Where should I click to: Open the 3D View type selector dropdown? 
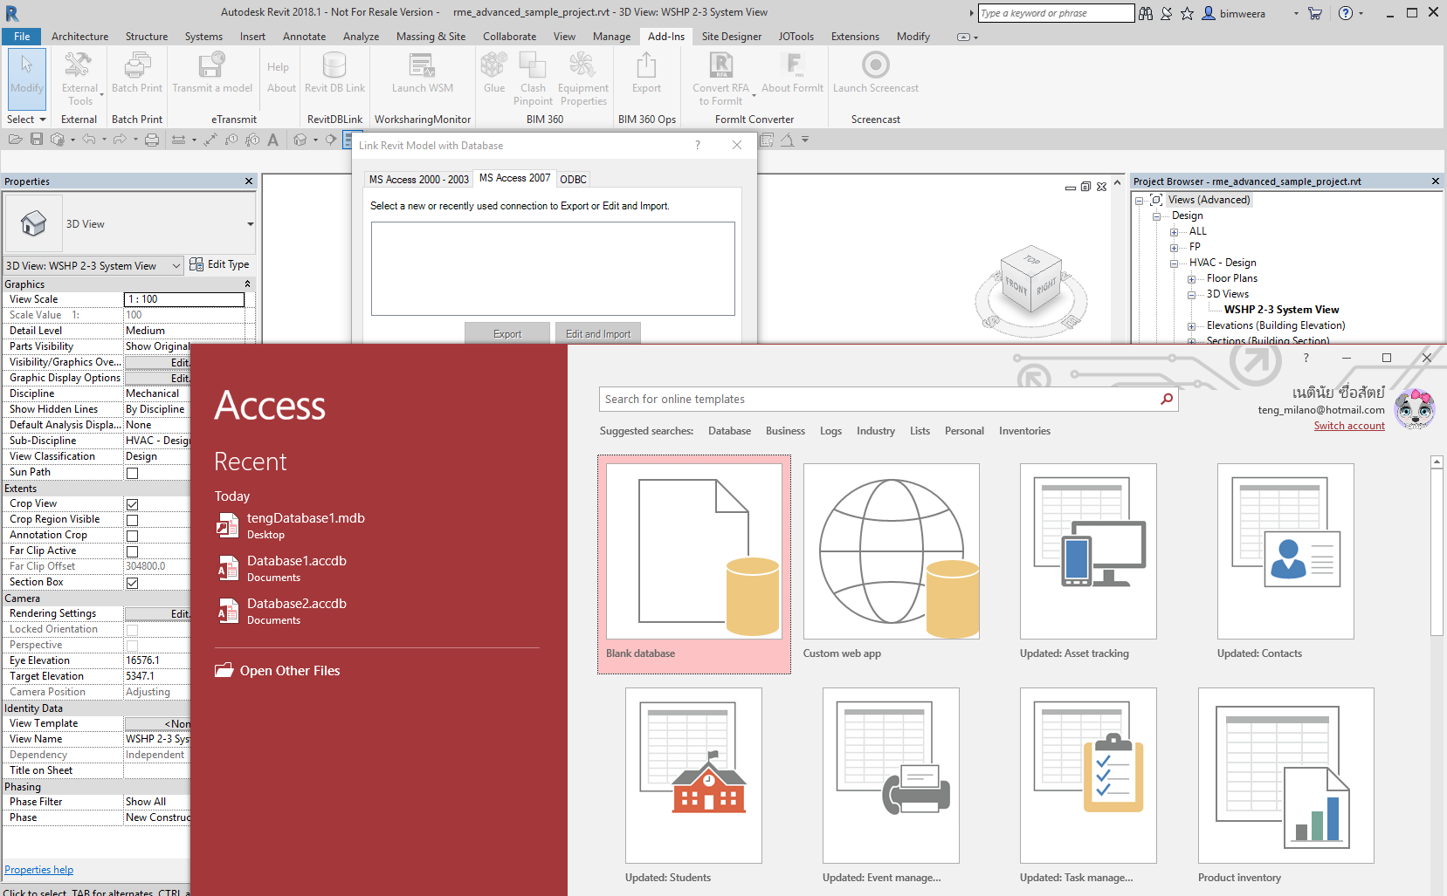coord(250,224)
